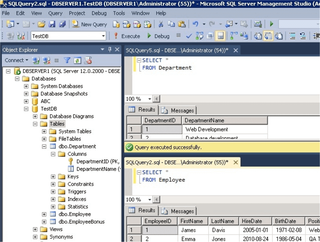Open the 100 % zoom dropdown in Employee query
320x242 pixels.
(149, 199)
